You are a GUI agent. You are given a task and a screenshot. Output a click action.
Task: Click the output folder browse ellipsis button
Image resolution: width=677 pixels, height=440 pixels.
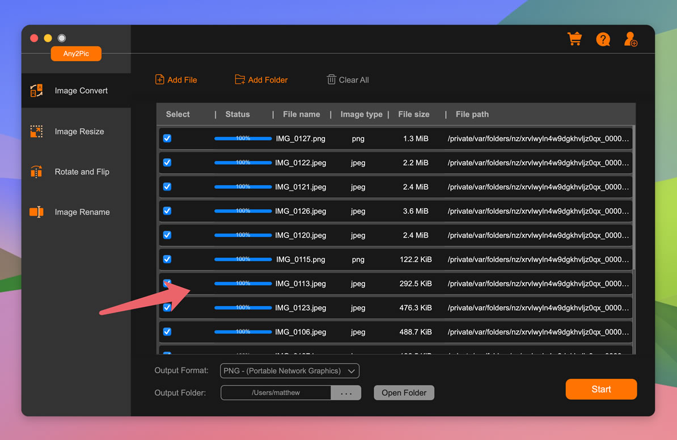(346, 392)
